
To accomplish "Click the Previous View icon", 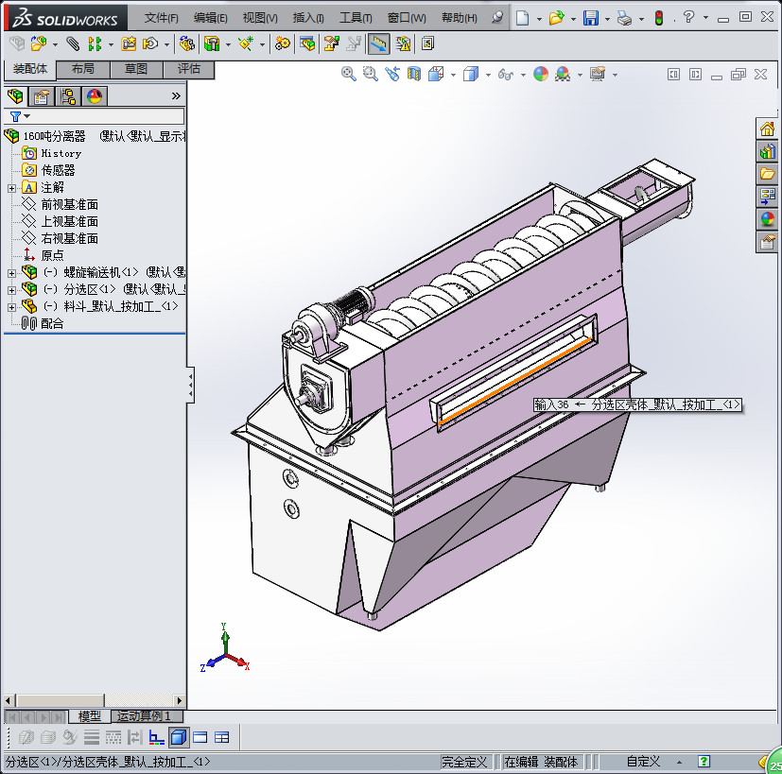I will (x=392, y=75).
